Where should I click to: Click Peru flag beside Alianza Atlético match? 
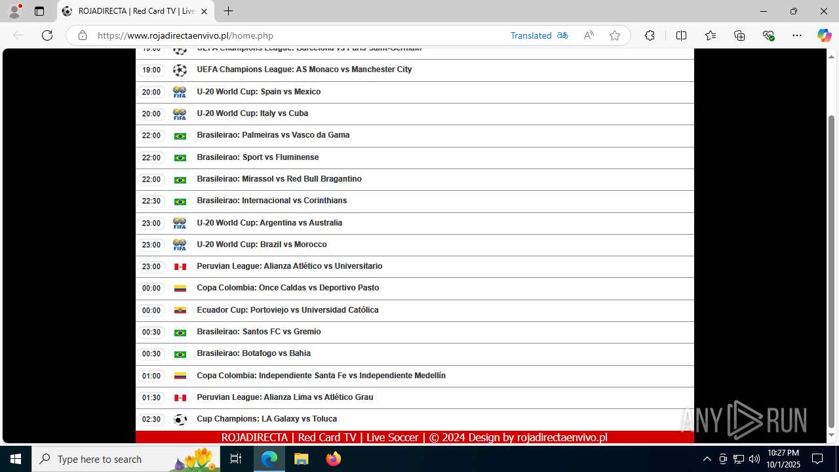click(180, 267)
